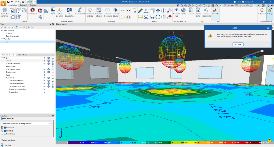Screen dimensions: 274x147
Task: Toggle the Valeur minimale checkbox
Action: [x=2, y=140]
